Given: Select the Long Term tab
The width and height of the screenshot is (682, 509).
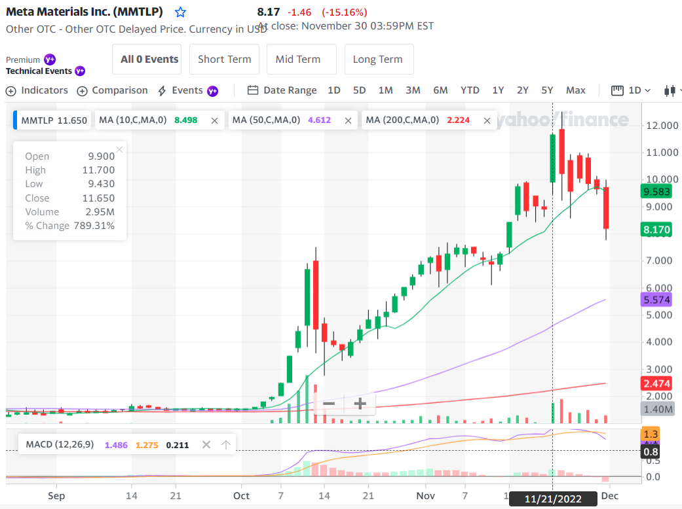Looking at the screenshot, I should 379,59.
